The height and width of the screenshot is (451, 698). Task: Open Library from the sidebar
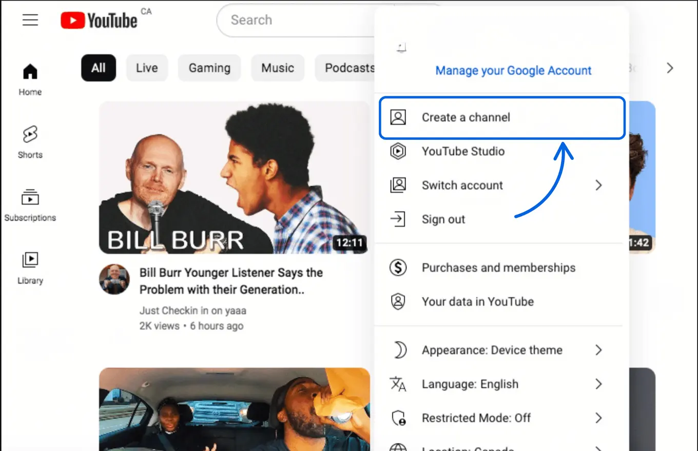click(x=30, y=268)
